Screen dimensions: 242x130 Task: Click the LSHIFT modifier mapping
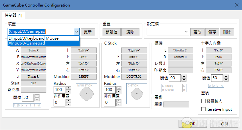pos(84,77)
